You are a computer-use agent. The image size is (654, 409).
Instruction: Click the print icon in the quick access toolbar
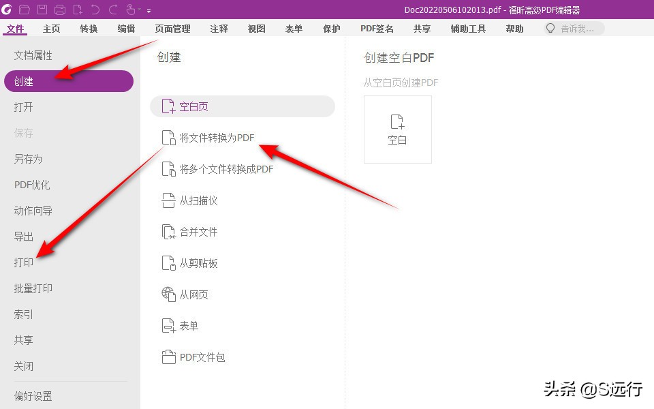point(59,9)
